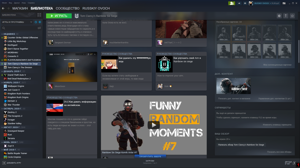Open the announcements megaphone icon

coord(239,3)
